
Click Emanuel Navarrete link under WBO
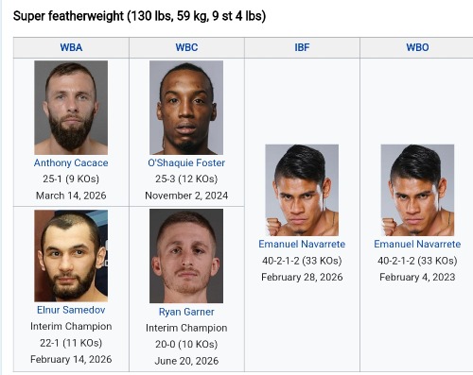coord(417,244)
